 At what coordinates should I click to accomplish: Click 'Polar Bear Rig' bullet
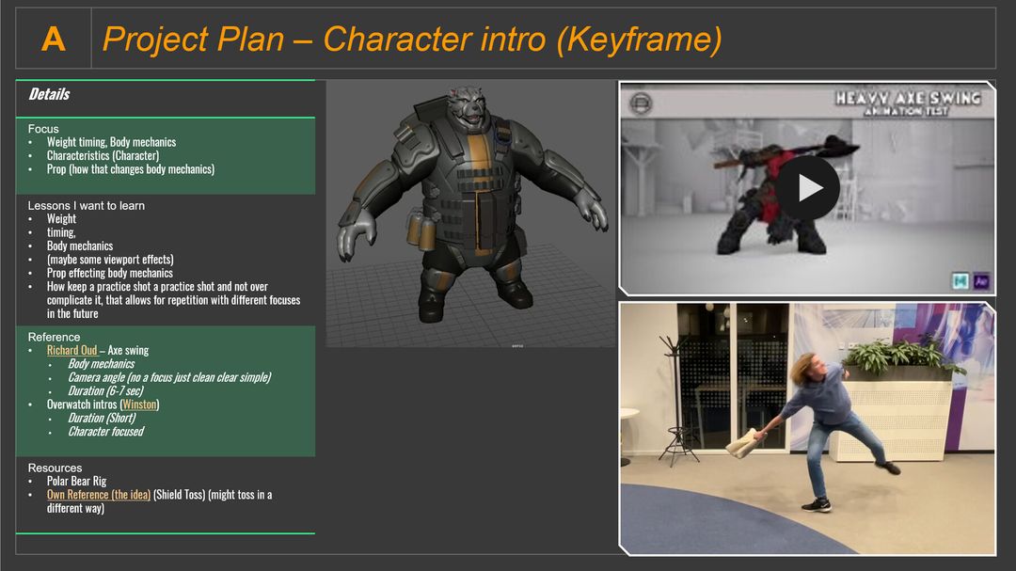[x=76, y=481]
